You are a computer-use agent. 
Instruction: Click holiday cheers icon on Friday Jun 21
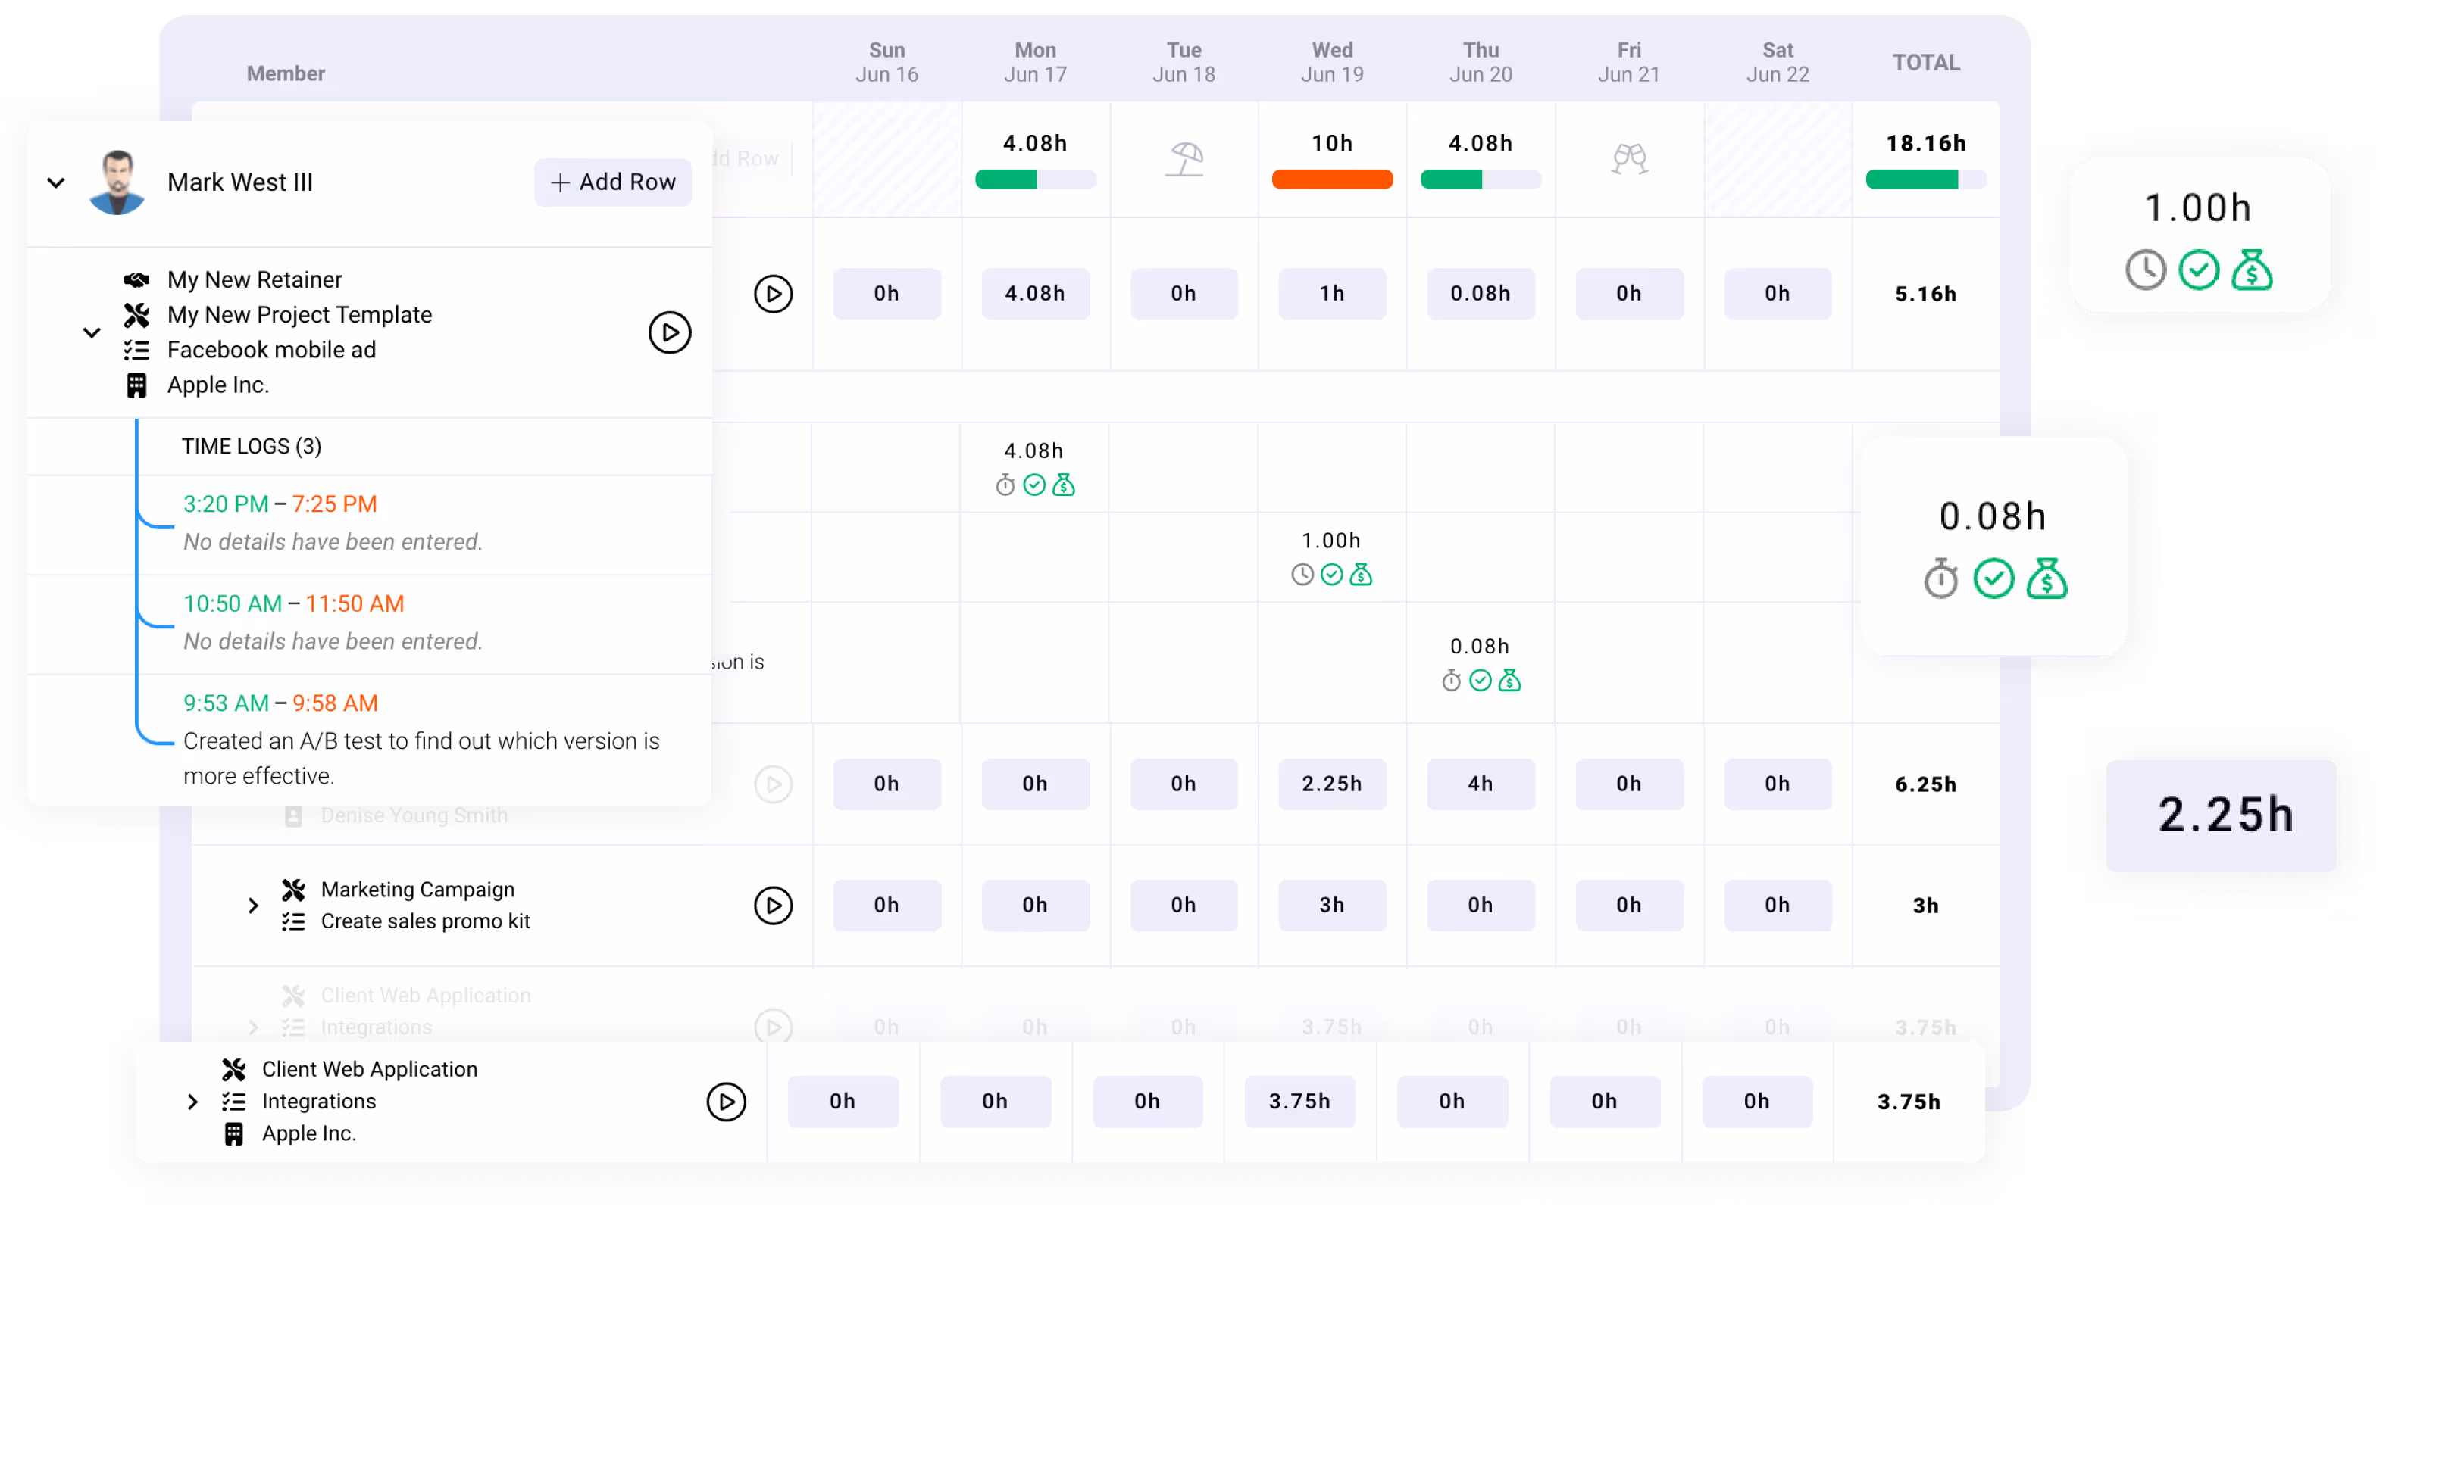click(x=1629, y=158)
